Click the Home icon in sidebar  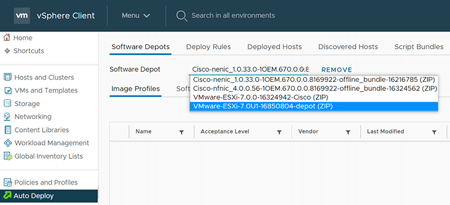7,38
